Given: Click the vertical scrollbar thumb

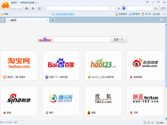Looking at the screenshot, I should [x=166, y=57].
